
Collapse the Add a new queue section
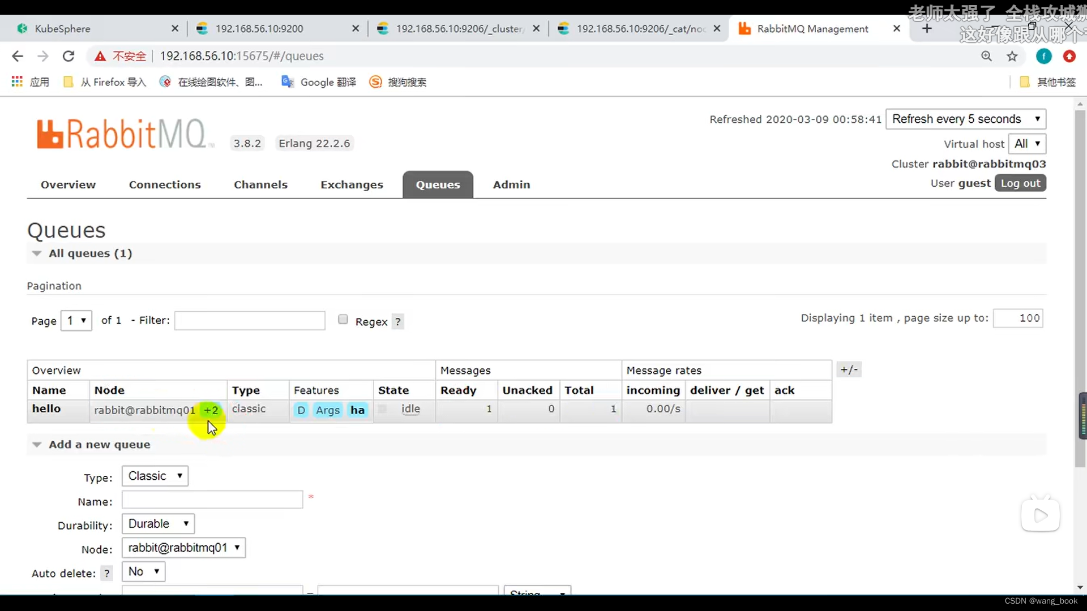pos(99,445)
